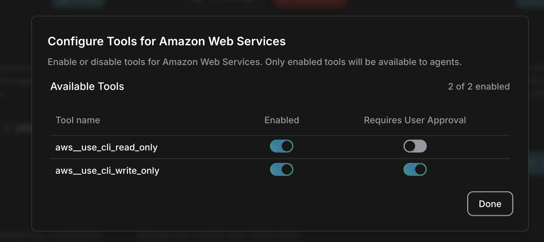Click the Tool name column header
544x242 pixels.
[x=78, y=120]
